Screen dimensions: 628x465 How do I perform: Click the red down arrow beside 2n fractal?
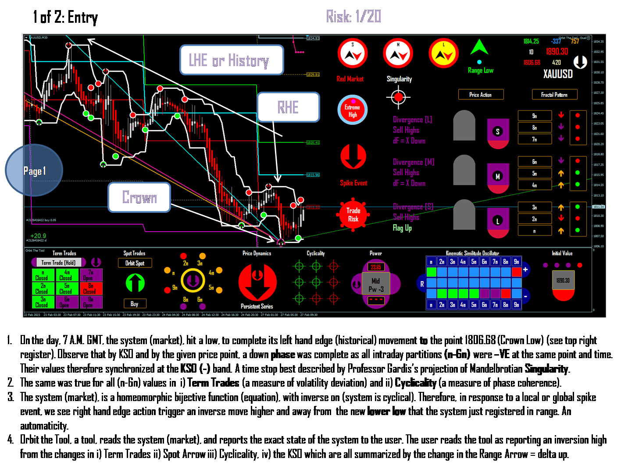pos(561,218)
